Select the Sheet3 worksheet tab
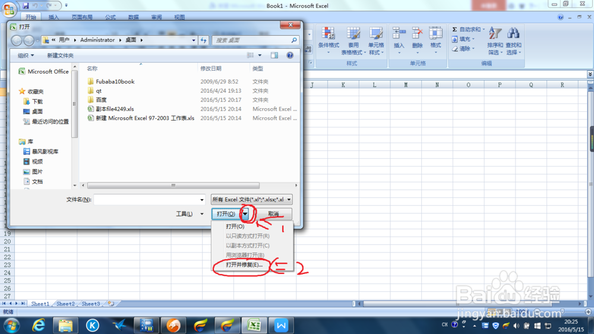This screenshot has height=334, width=594. coord(90,304)
